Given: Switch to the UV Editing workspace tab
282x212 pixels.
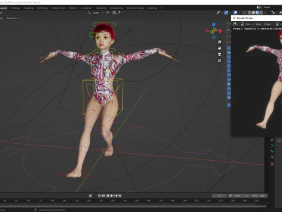Looking at the screenshot, I should [42, 8].
